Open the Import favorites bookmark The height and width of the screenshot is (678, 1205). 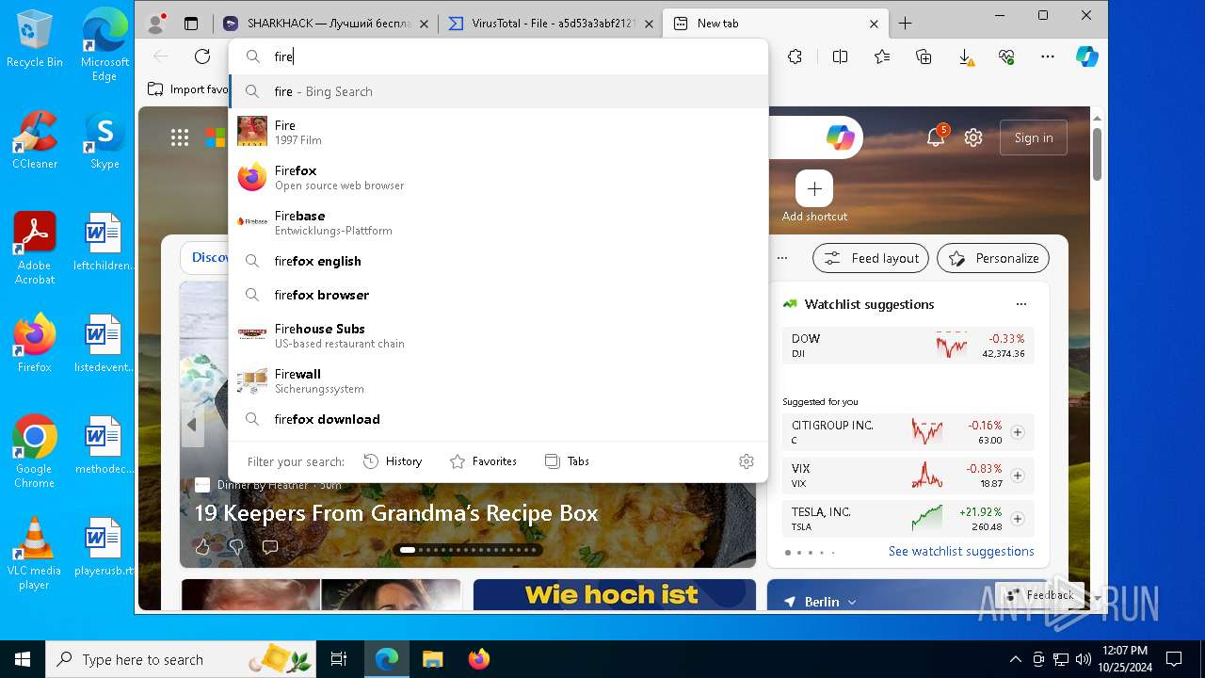188,89
